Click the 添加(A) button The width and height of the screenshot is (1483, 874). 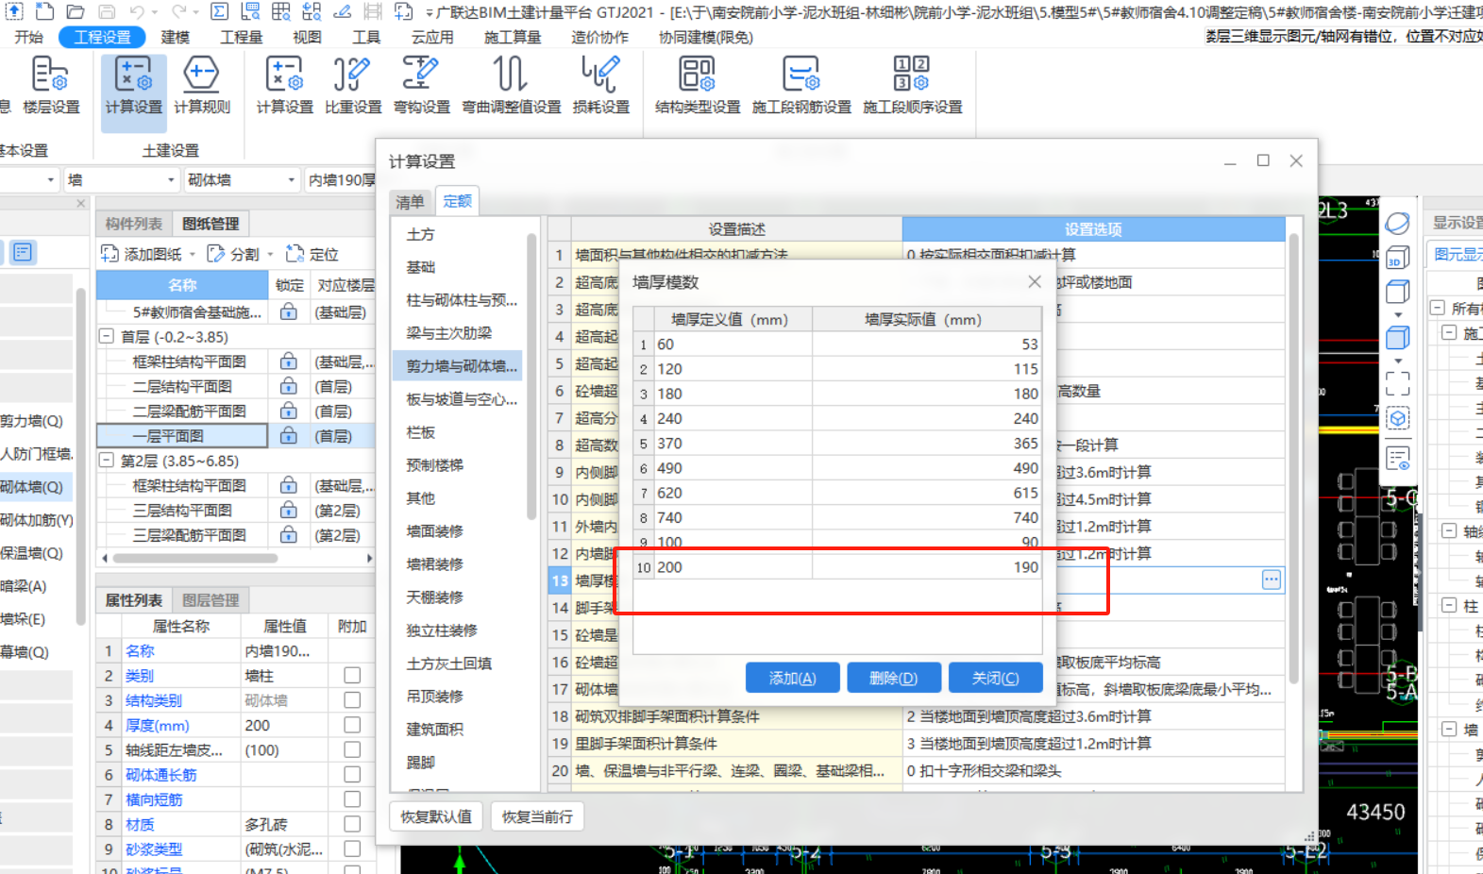(x=793, y=678)
